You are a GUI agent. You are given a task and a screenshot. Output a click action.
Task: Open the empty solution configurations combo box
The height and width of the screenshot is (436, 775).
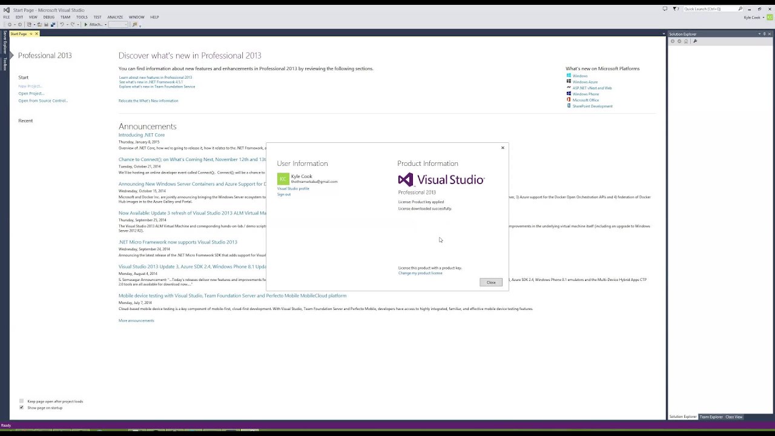coord(118,25)
